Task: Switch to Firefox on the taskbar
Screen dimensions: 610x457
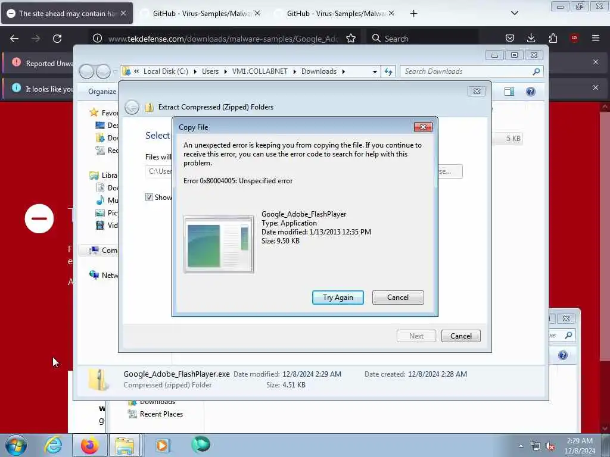Action: [89, 445]
